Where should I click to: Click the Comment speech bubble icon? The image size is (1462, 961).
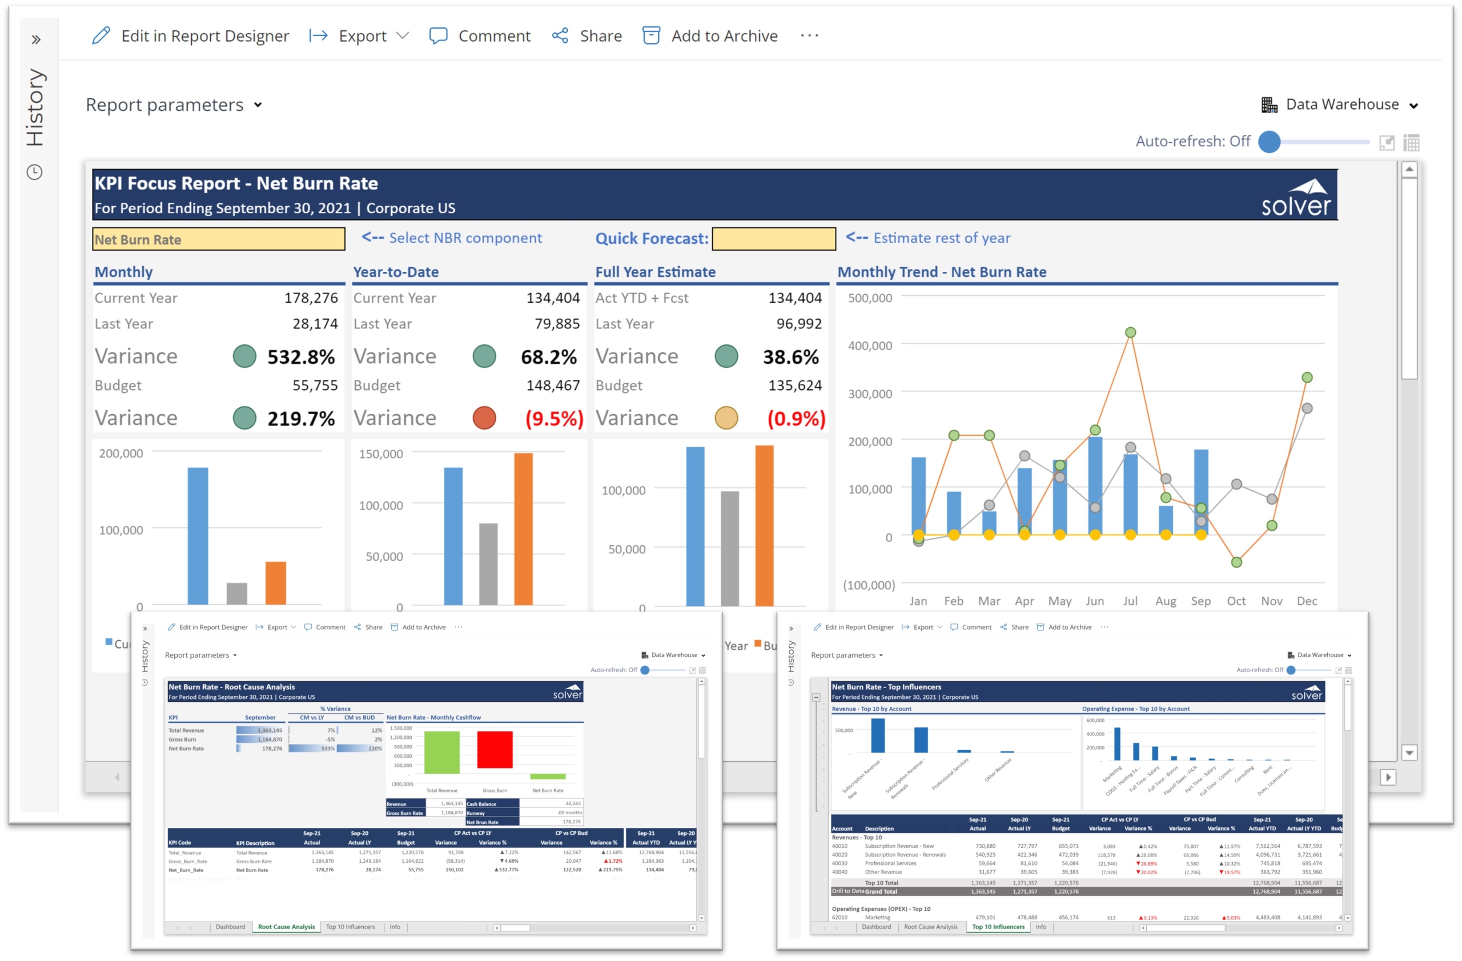pyautogui.click(x=438, y=35)
